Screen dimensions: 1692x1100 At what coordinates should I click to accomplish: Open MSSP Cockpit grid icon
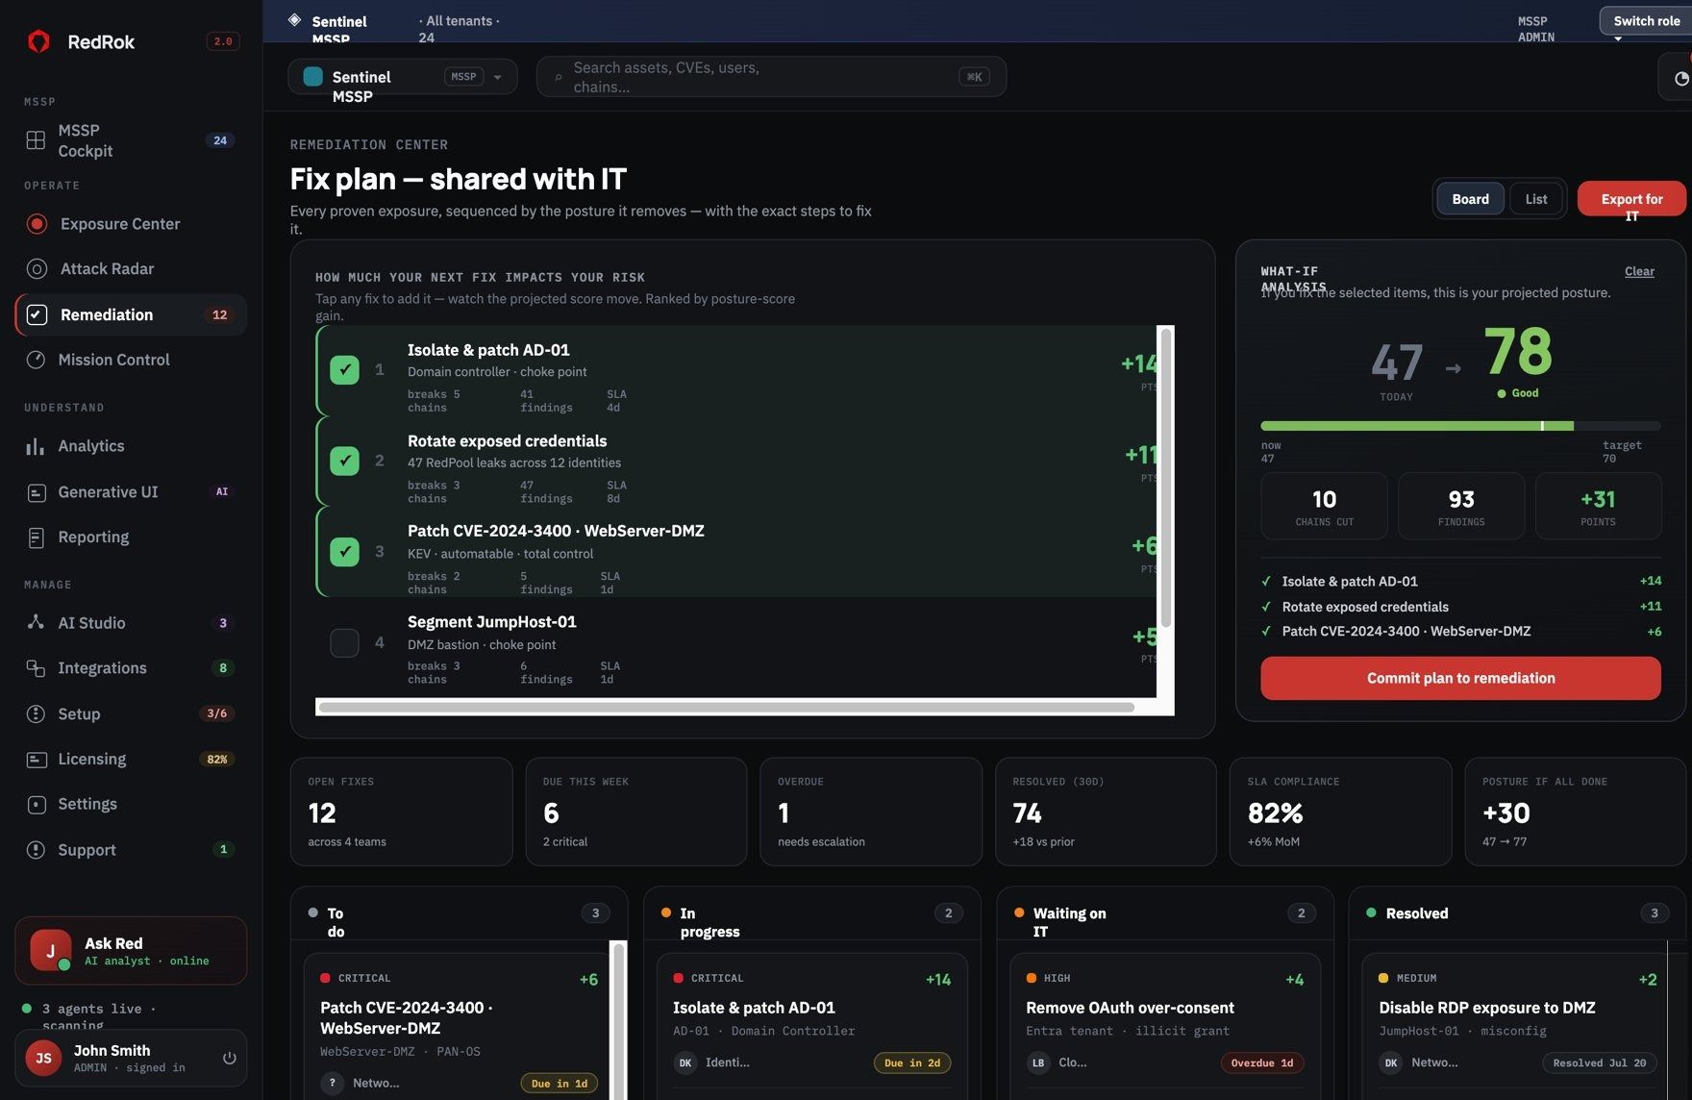pyautogui.click(x=36, y=140)
